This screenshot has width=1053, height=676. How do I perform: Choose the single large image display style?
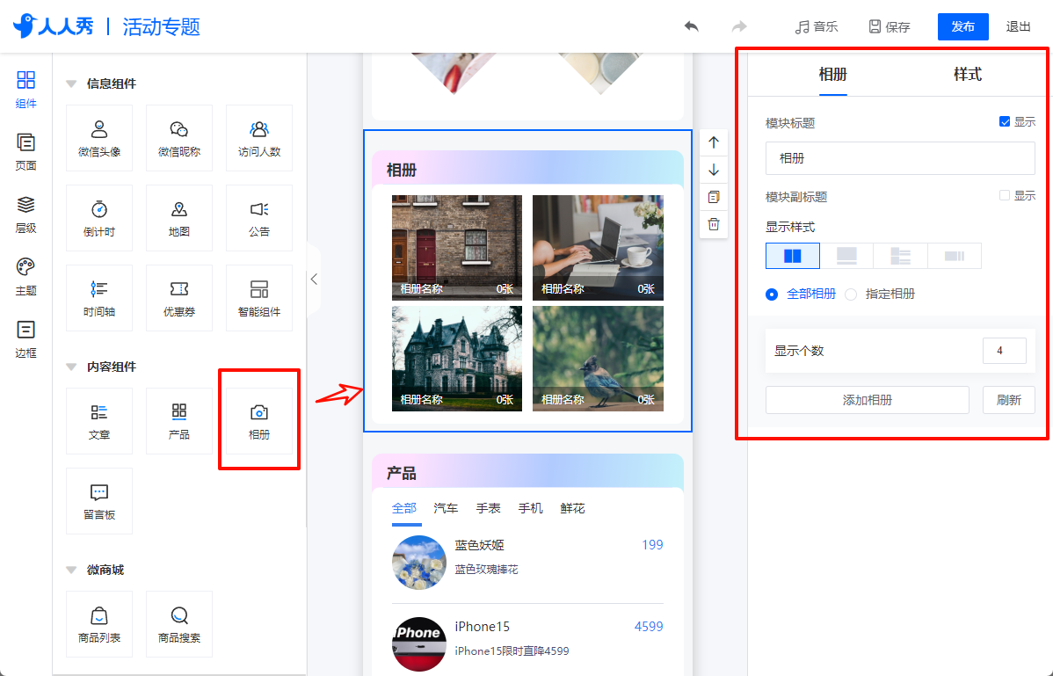[846, 256]
